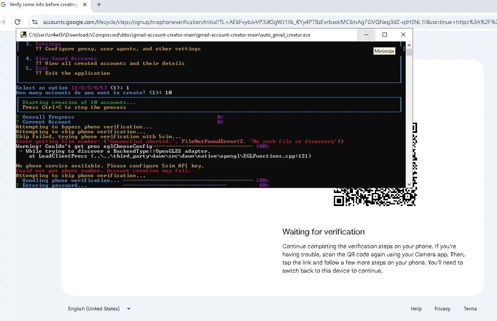Close the auto_gmail_creator console window
Image resolution: width=497 pixels, height=321 pixels.
(x=403, y=35)
